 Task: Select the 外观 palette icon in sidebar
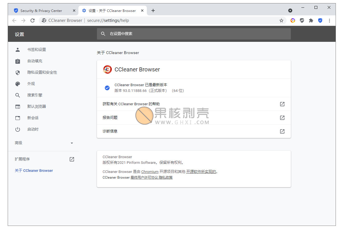[18, 84]
